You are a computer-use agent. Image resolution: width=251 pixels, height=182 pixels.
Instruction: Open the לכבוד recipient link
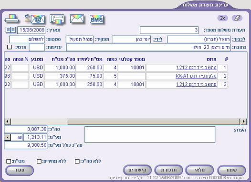239,40
